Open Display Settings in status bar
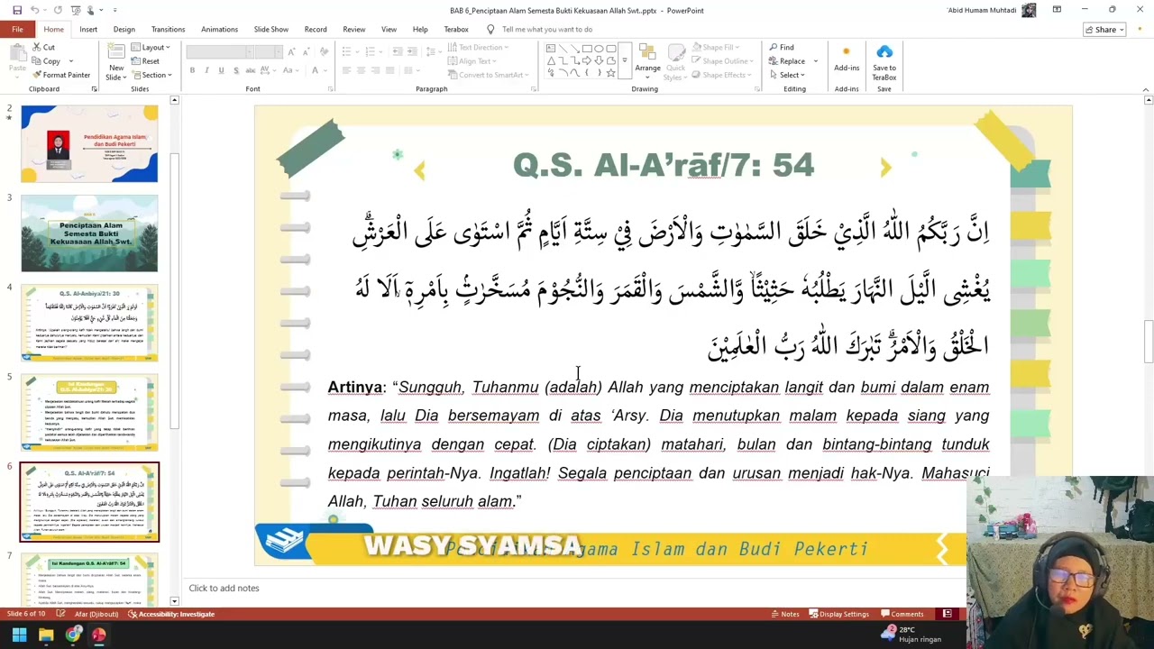Image resolution: width=1154 pixels, height=649 pixels. (838, 614)
